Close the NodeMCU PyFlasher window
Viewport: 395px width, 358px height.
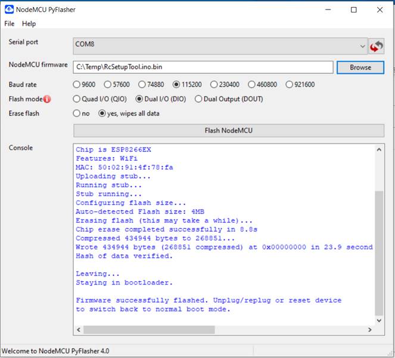380,10
